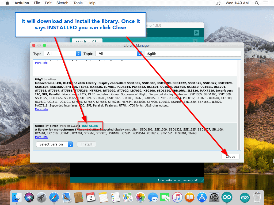Click the search field containing u8glib
Viewport: 274px width, 205px height.
(193, 54)
